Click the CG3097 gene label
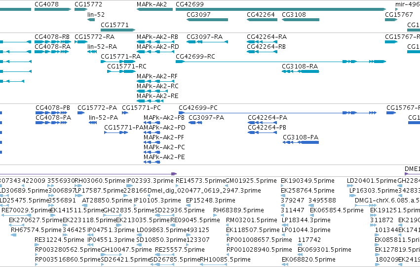Image resolution: width=420 pixels, height=267 pixels. 198,15
